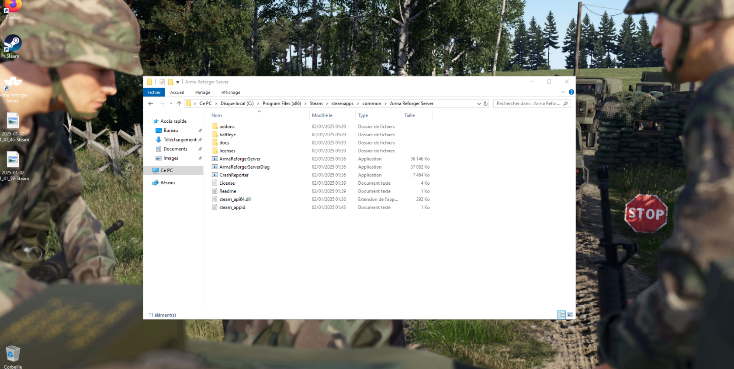The image size is (734, 369).
Task: Expand the chevron after Steam breadcrumb
Action: pyautogui.click(x=327, y=103)
